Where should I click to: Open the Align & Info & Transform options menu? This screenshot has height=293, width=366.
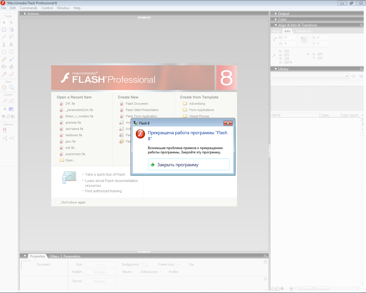point(361,25)
